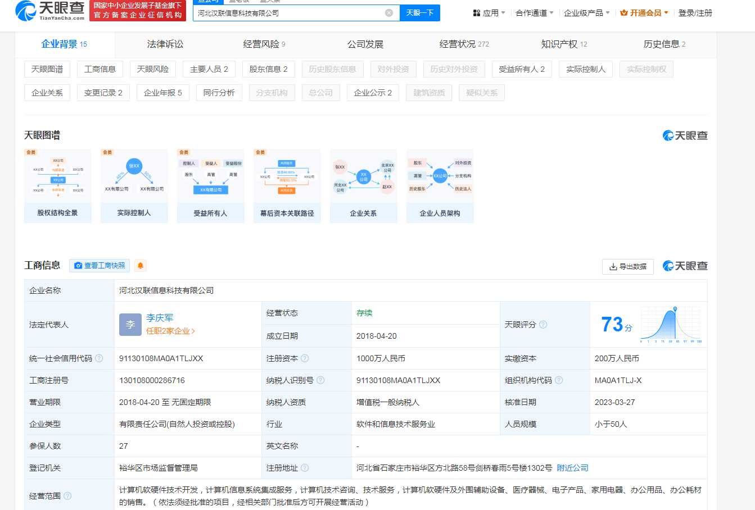
Task: Open the 受益所有人 graph thumbnail
Action: pos(211,186)
